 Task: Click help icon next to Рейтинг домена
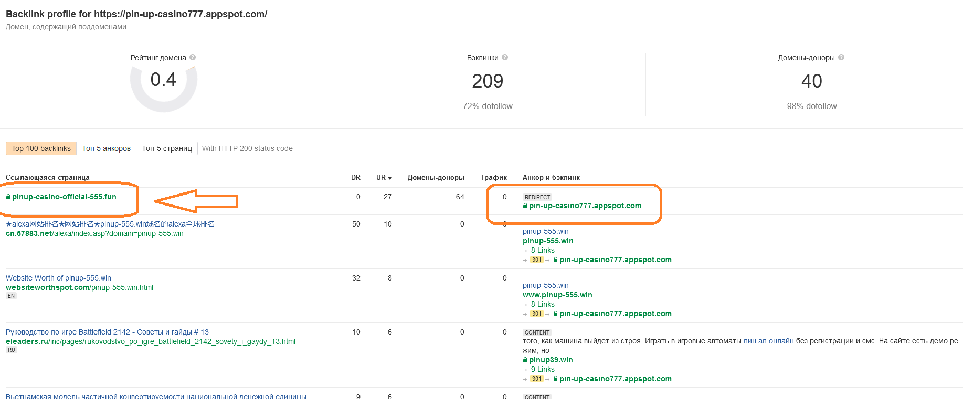click(193, 58)
